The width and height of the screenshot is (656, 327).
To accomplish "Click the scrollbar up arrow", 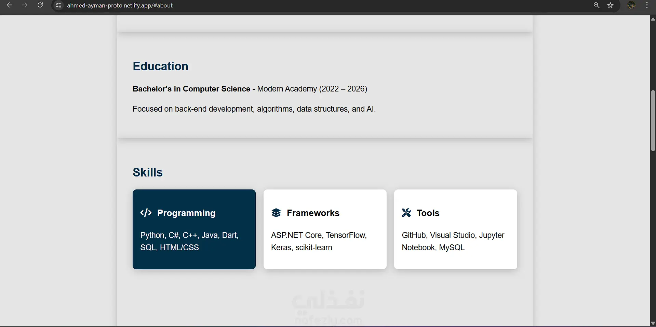I will pos(653,19).
